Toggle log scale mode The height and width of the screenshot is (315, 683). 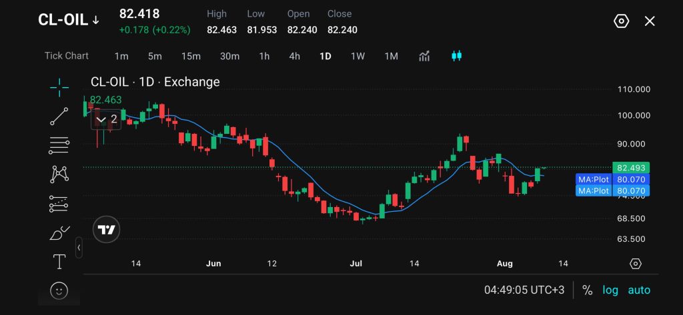pos(610,290)
